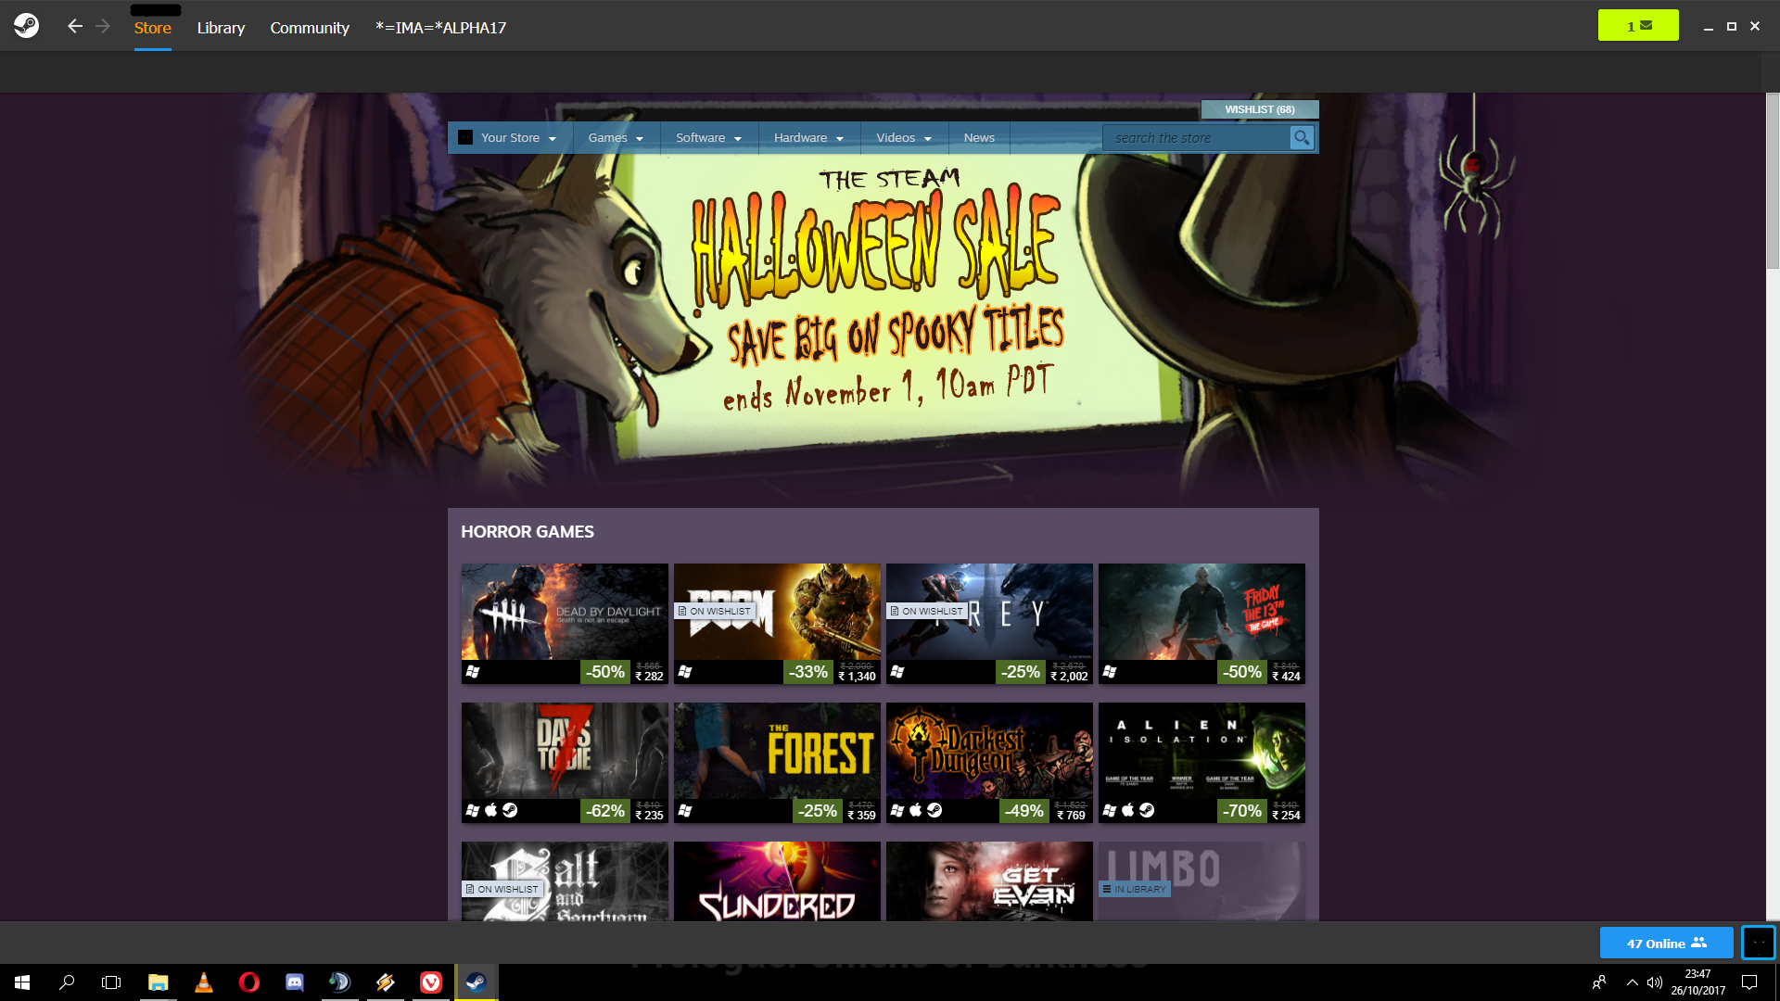
Task: Open the 7 Days to Die tile
Action: pos(565,763)
